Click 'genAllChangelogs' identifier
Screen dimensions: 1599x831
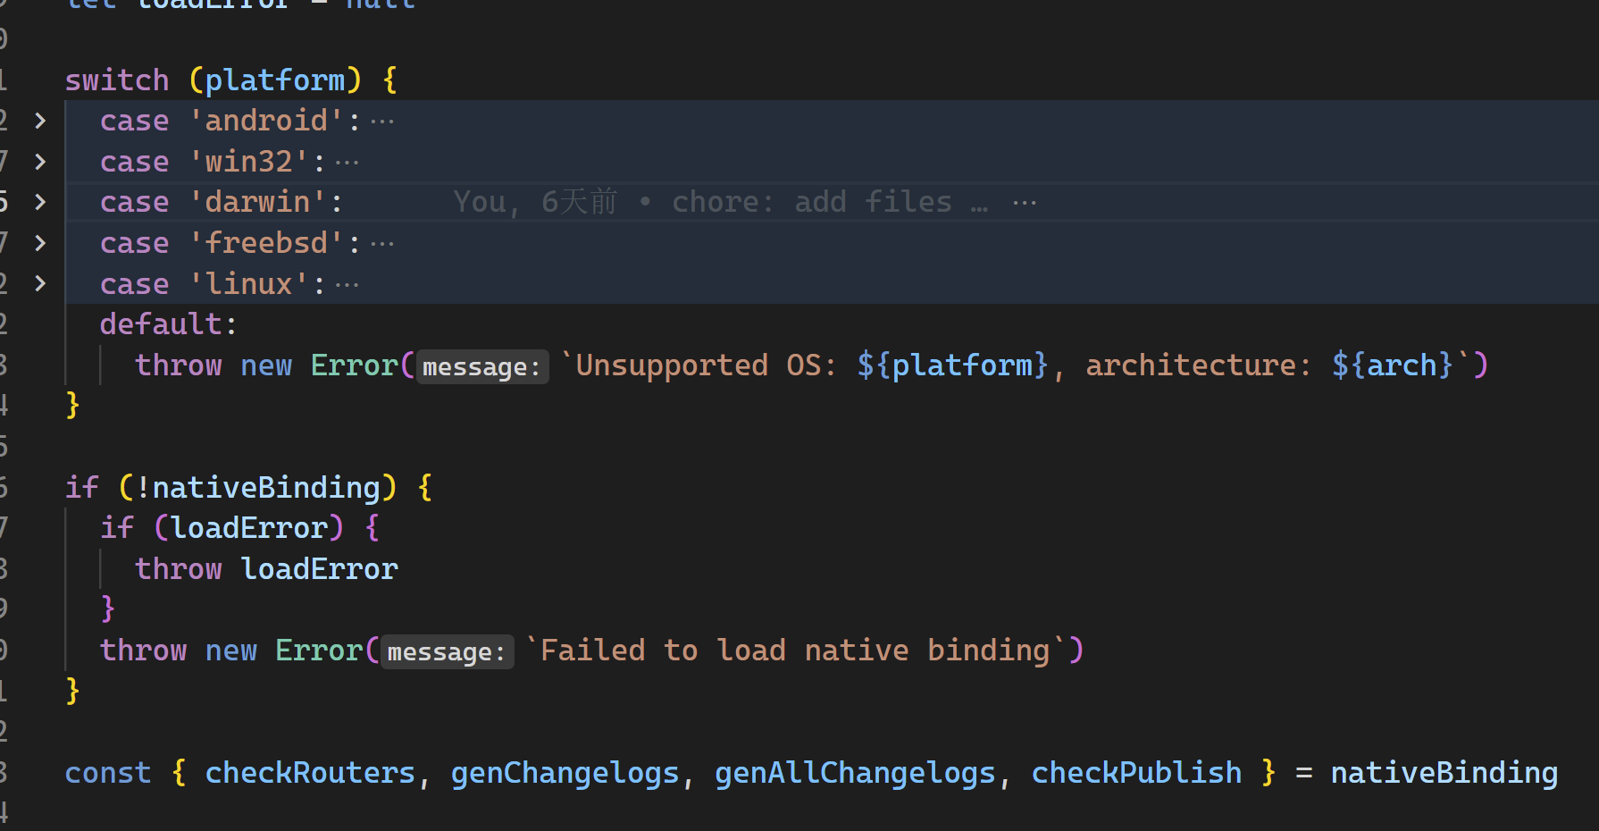(x=855, y=773)
